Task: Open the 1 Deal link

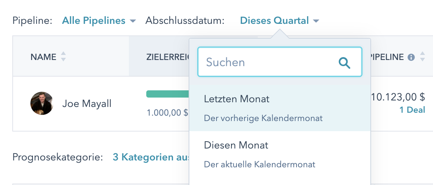Action: [x=412, y=110]
